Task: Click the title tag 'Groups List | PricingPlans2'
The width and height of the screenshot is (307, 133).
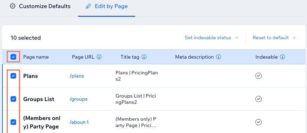Action: tap(136, 99)
